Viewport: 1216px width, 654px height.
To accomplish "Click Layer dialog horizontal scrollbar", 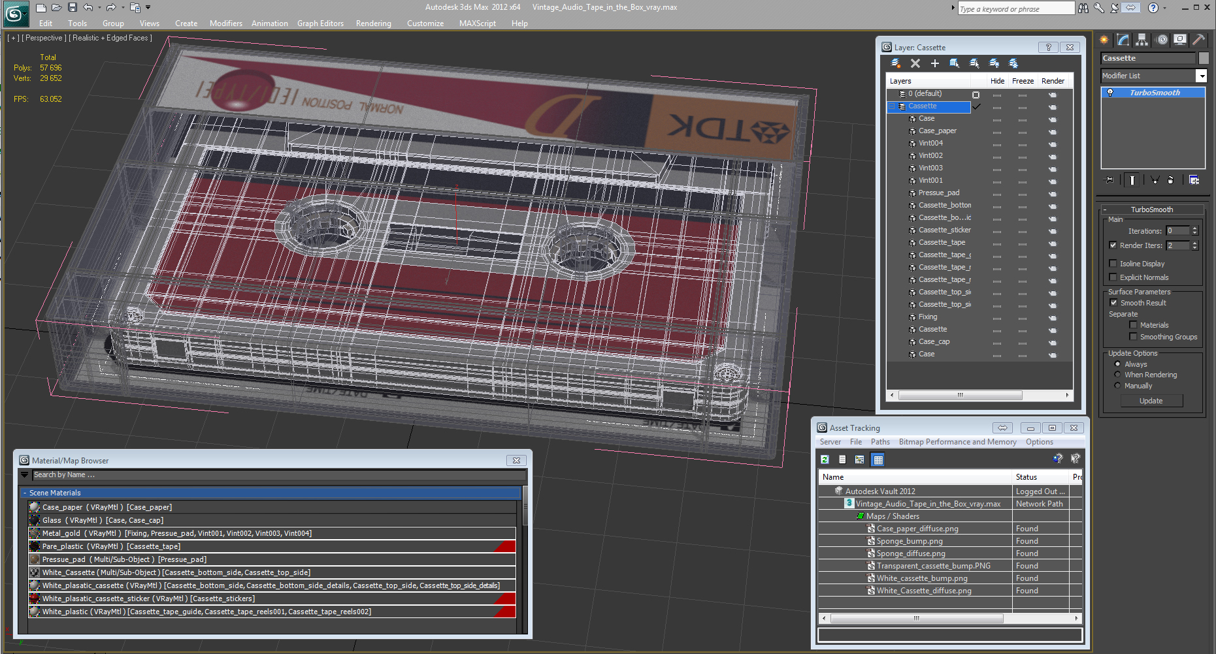I will pos(961,395).
